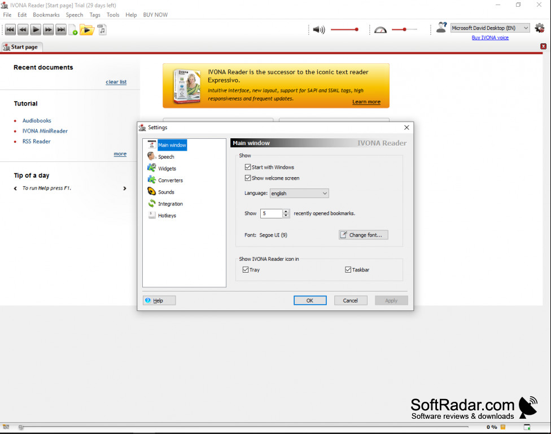Skip to the beginning of the document
This screenshot has width=551, height=434.
tap(10, 29)
